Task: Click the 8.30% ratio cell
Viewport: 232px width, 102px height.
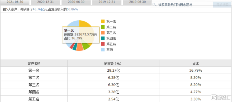Action: tap(196, 78)
